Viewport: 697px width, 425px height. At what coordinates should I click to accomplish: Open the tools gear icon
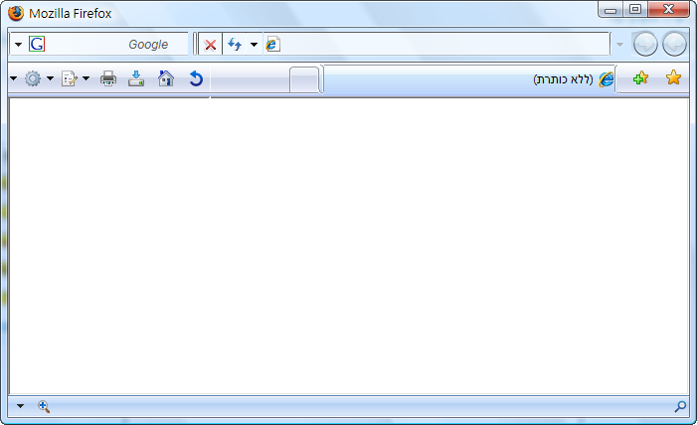click(x=33, y=78)
